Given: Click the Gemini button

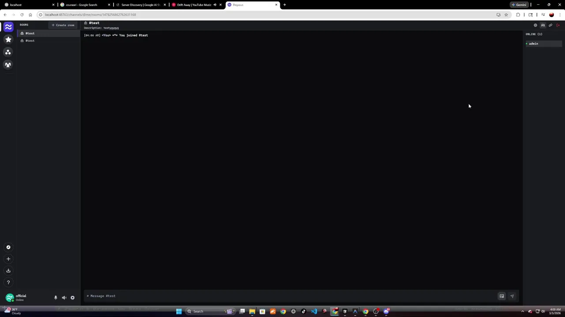Looking at the screenshot, I should pyautogui.click(x=519, y=5).
